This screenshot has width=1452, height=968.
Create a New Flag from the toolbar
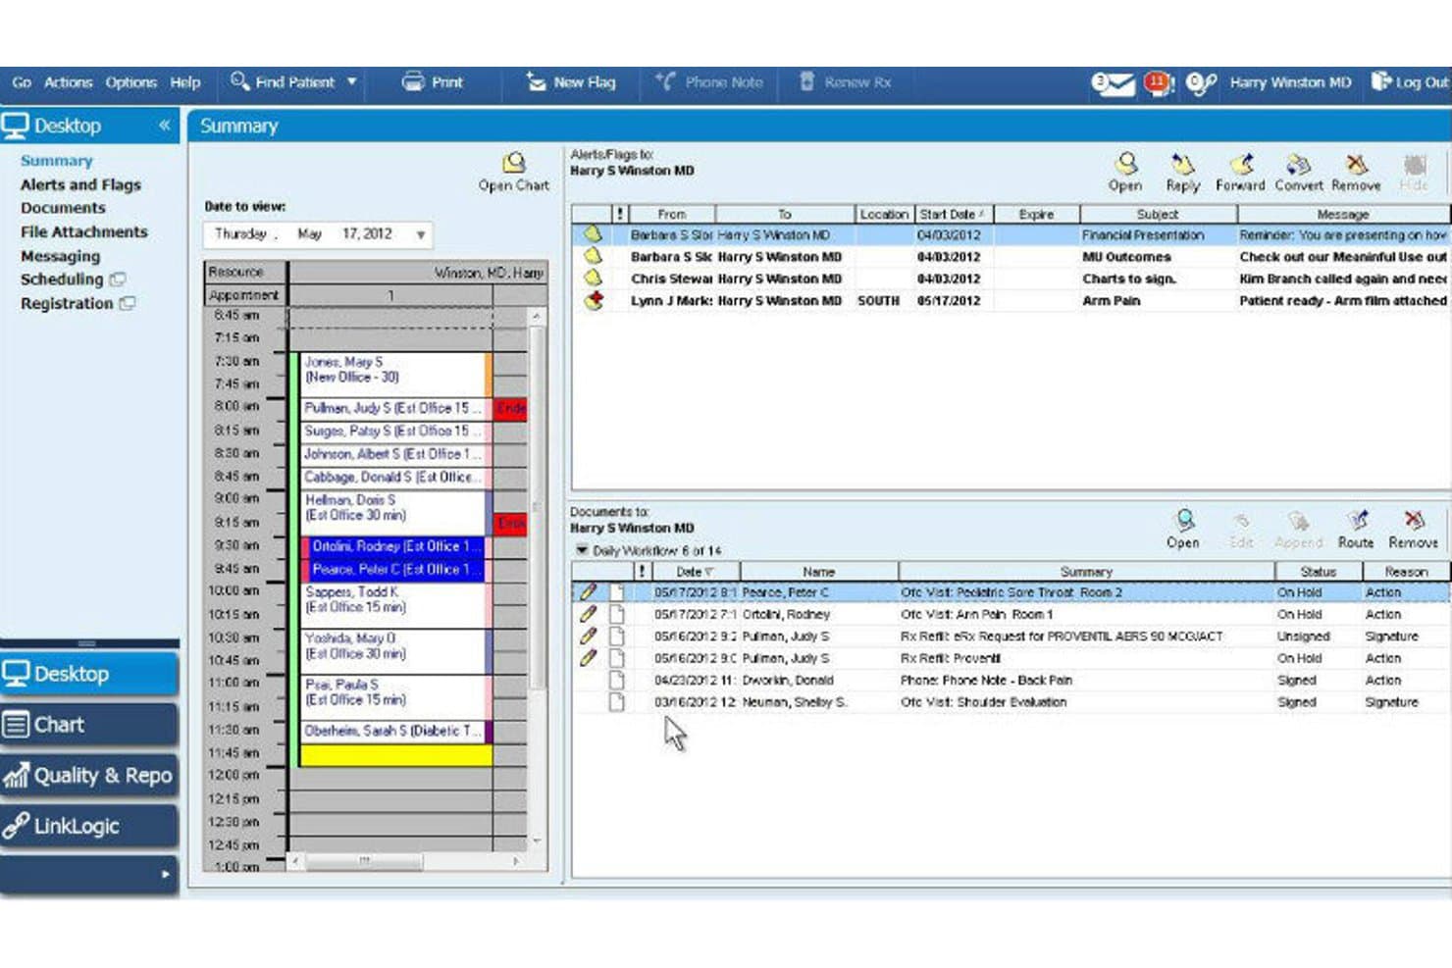570,82
